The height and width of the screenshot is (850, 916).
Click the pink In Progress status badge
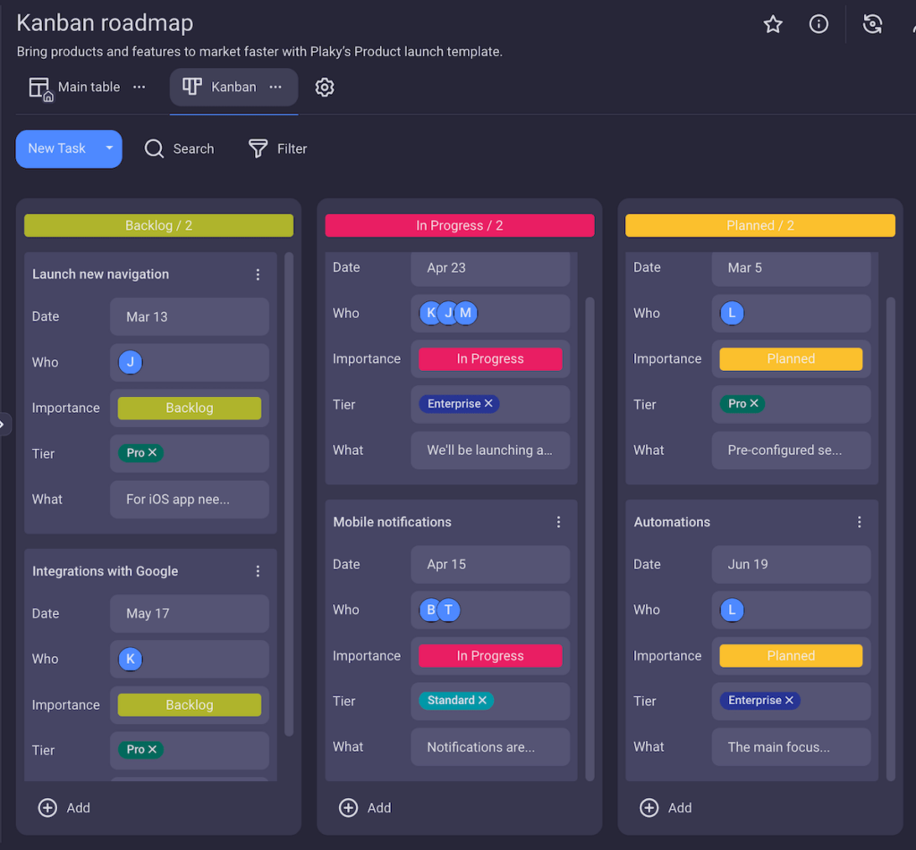(489, 358)
